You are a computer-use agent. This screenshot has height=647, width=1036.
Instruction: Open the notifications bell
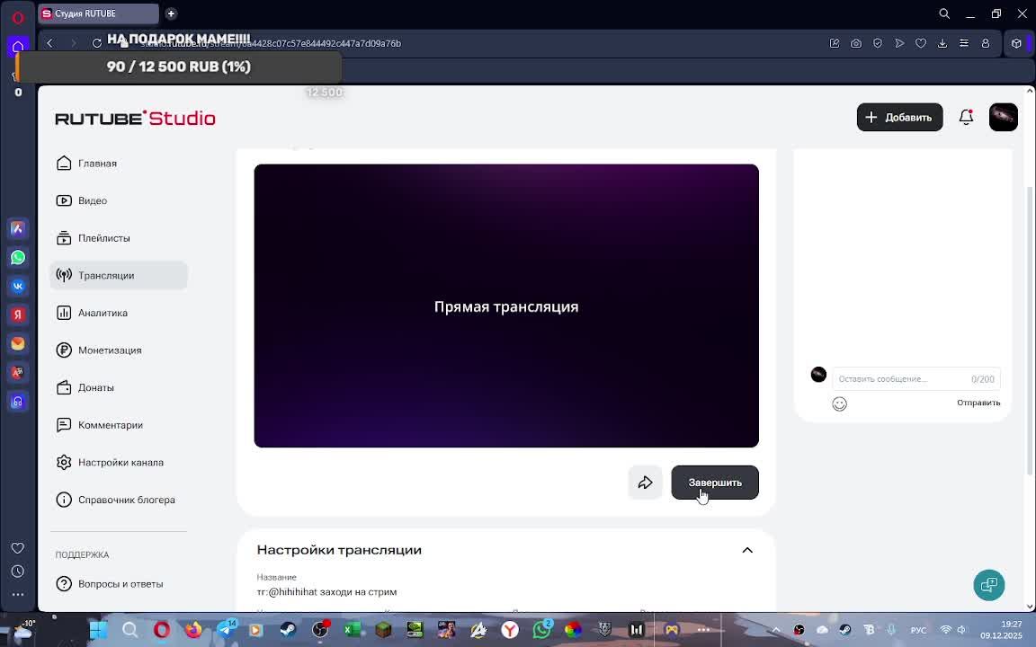[966, 118]
